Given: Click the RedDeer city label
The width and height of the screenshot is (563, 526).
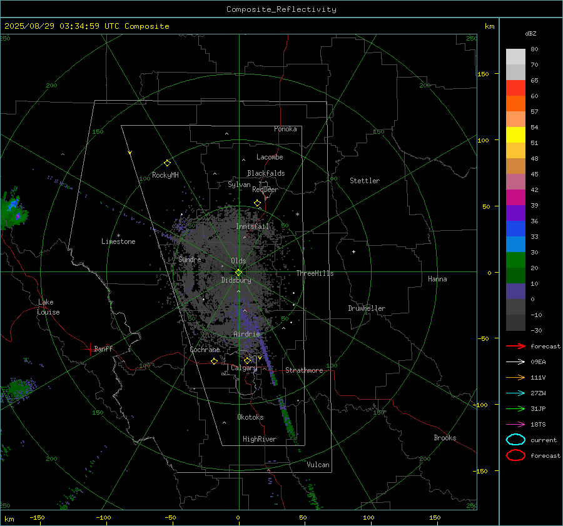Looking at the screenshot, I should click(x=265, y=190).
